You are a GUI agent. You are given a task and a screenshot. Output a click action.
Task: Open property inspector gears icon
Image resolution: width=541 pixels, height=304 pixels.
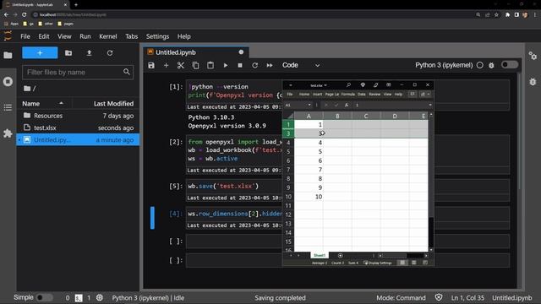point(533,56)
